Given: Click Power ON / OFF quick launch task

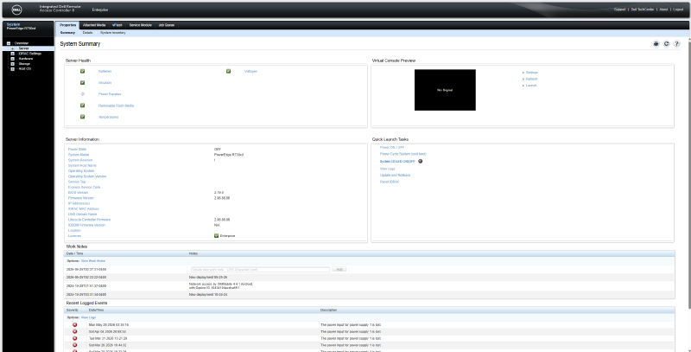Looking at the screenshot, I should [392, 147].
